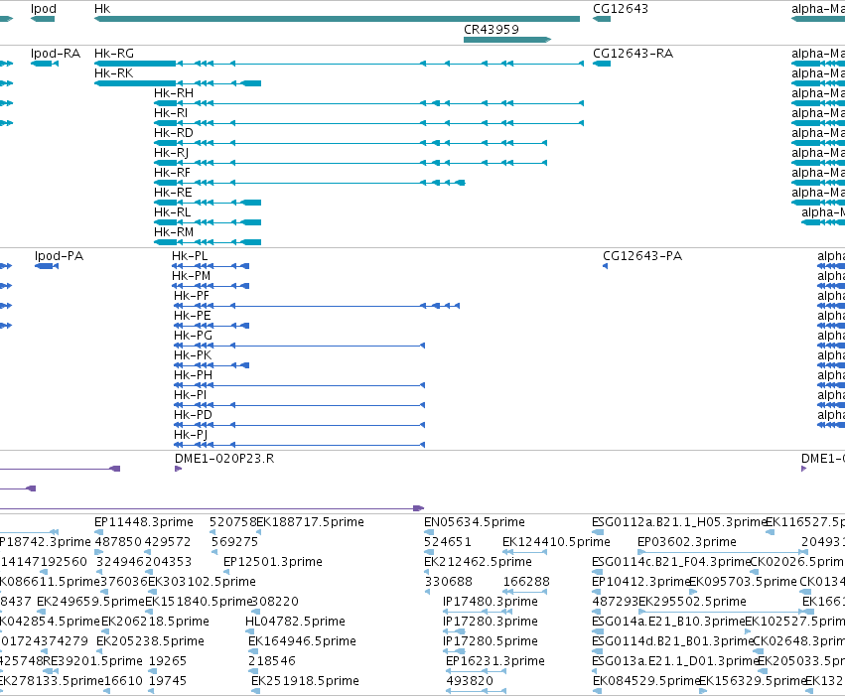The image size is (845, 696).
Task: Select the Hk-PL protein label
Action: [x=190, y=256]
